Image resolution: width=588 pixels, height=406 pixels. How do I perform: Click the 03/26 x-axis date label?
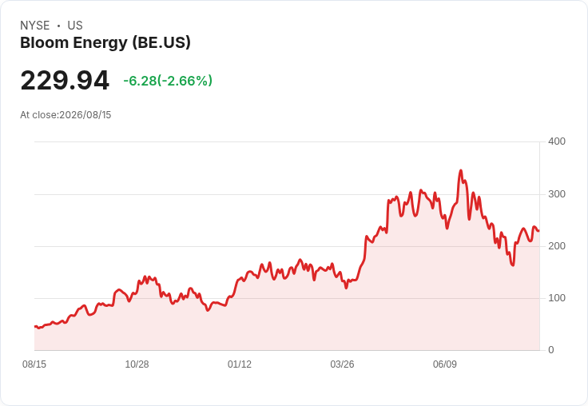[x=342, y=364]
